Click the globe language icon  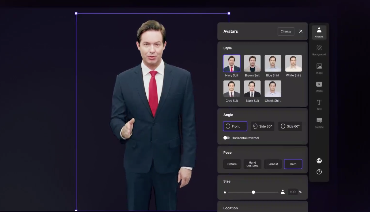pyautogui.click(x=319, y=161)
